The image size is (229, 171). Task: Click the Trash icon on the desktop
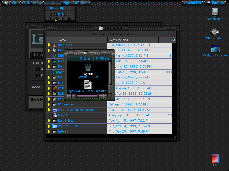[215, 158]
